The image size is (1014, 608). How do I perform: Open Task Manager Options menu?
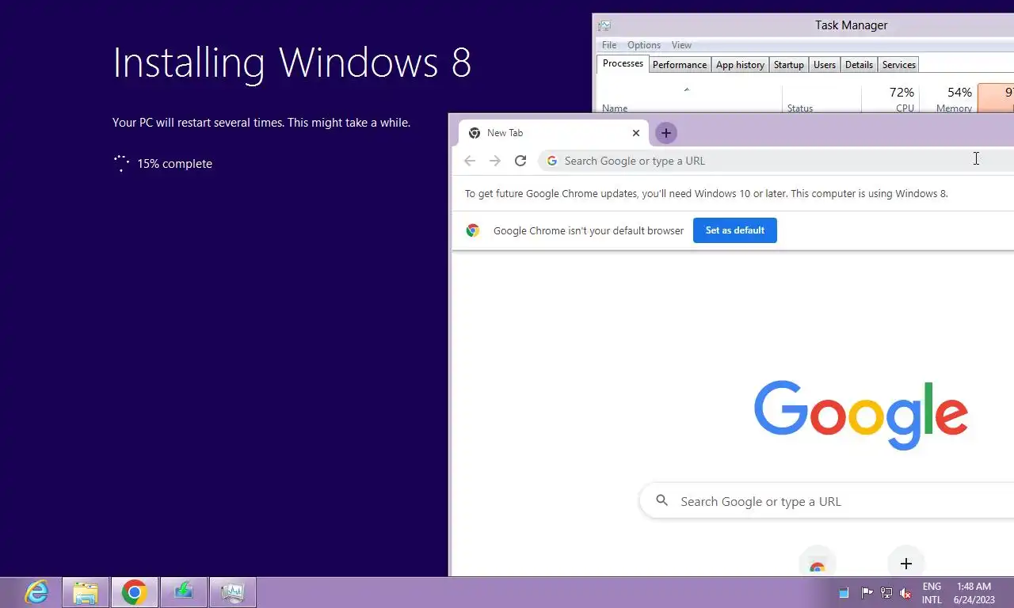644,45
